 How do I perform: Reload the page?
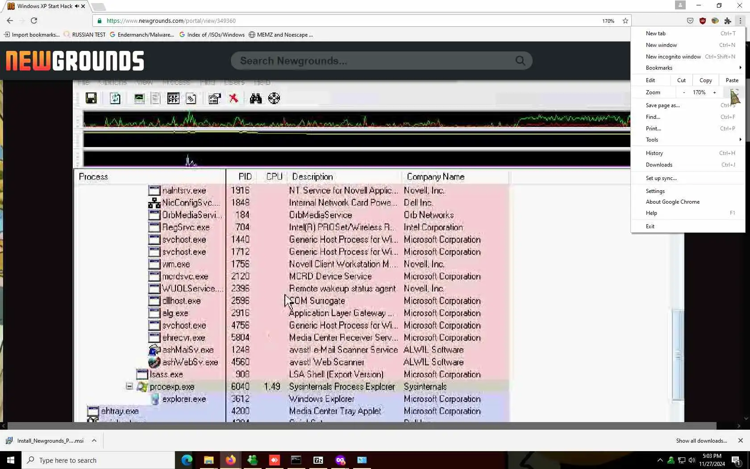pyautogui.click(x=34, y=21)
